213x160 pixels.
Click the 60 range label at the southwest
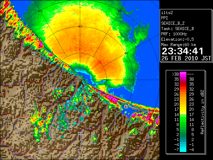[x=40, y=149]
